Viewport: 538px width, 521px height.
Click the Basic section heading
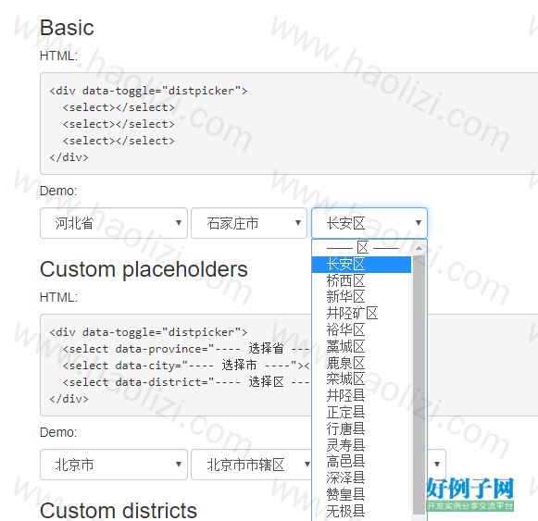[x=67, y=28]
